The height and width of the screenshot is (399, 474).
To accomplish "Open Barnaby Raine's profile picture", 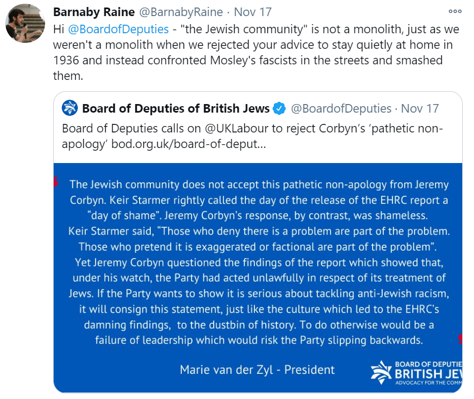I will (26, 25).
